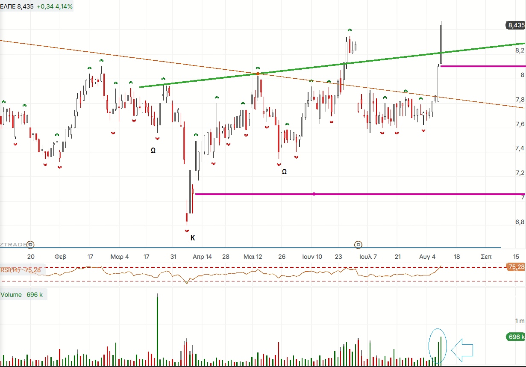Image resolution: width=526 pixels, height=367 pixels.
Task: Click the Φεβ date axis label
Action: click(60, 257)
